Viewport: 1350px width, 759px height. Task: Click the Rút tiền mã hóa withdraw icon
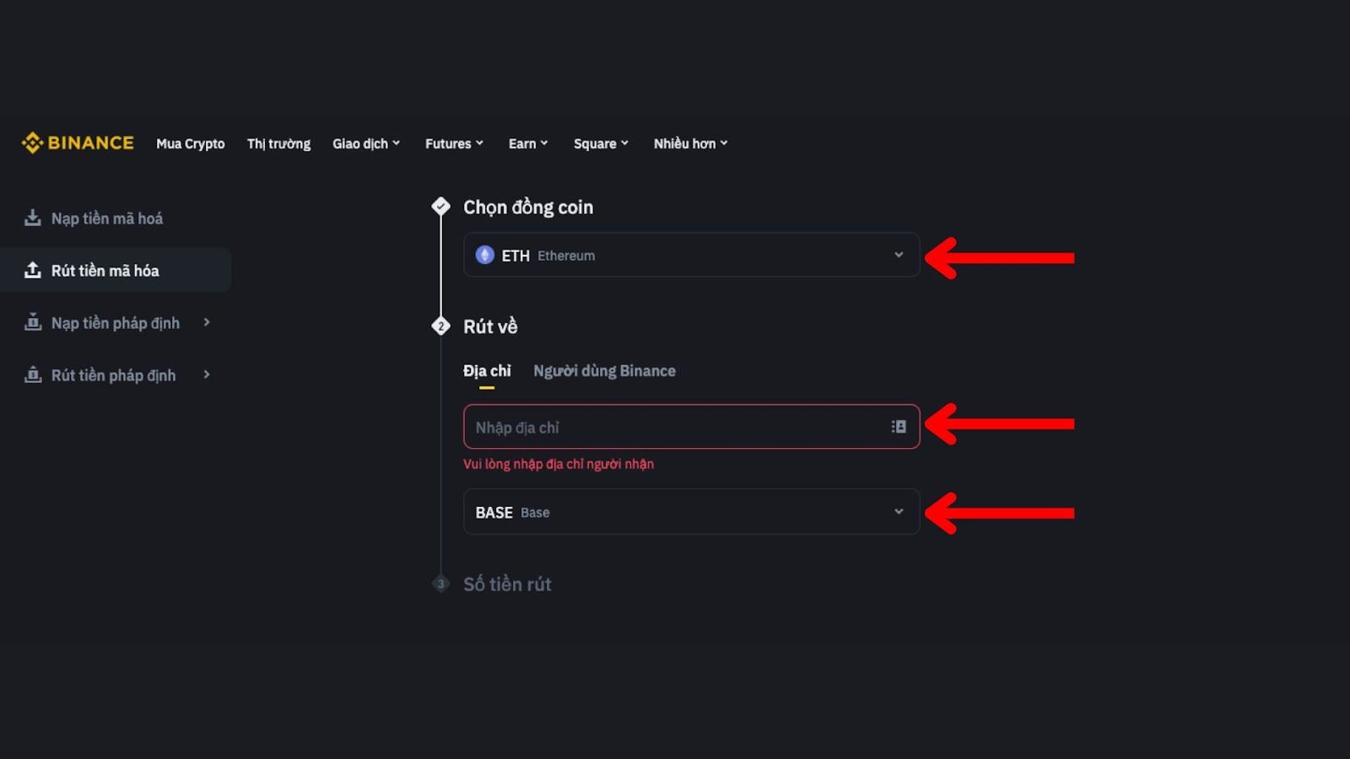pyautogui.click(x=33, y=270)
